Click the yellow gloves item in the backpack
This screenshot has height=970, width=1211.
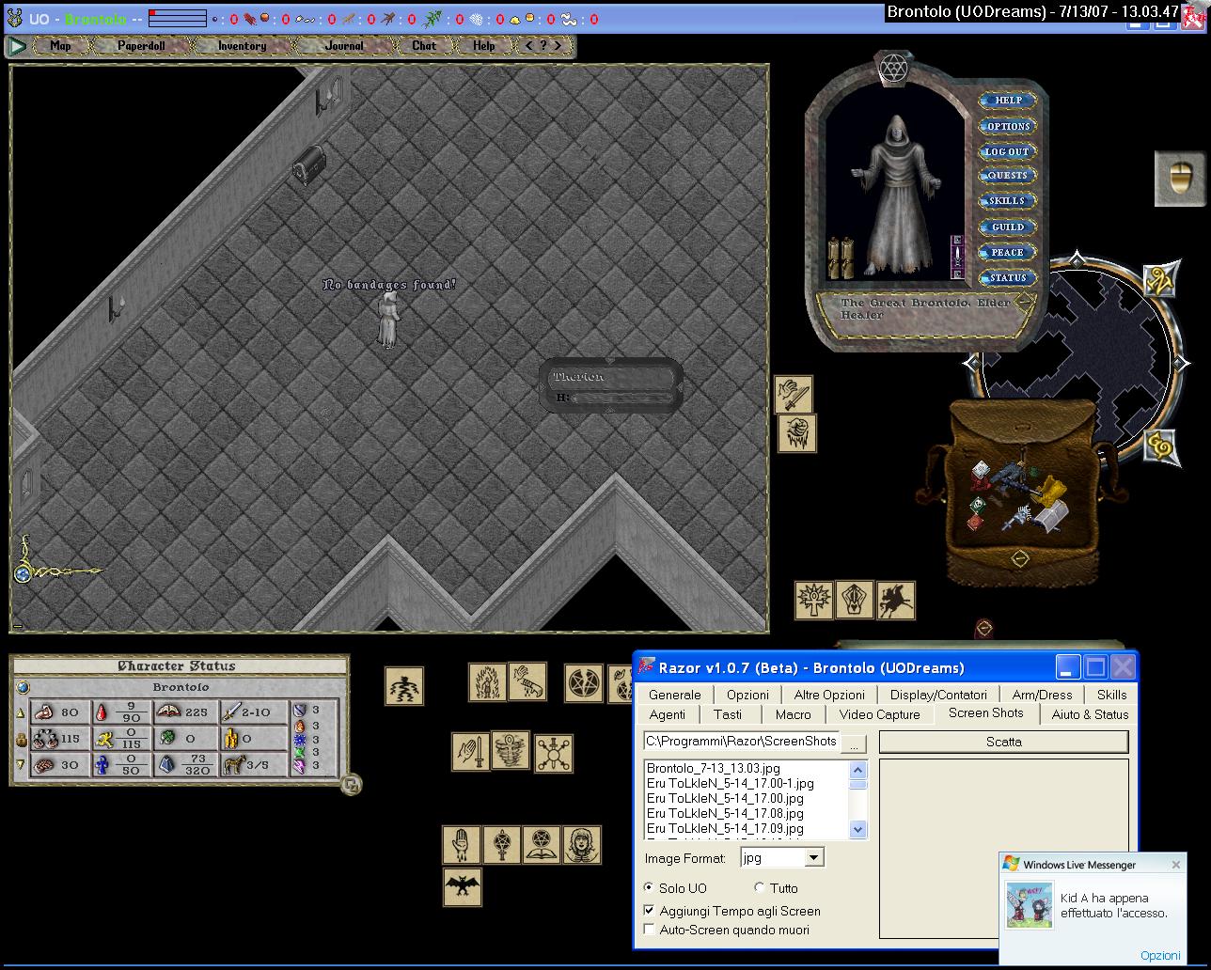tap(1055, 490)
